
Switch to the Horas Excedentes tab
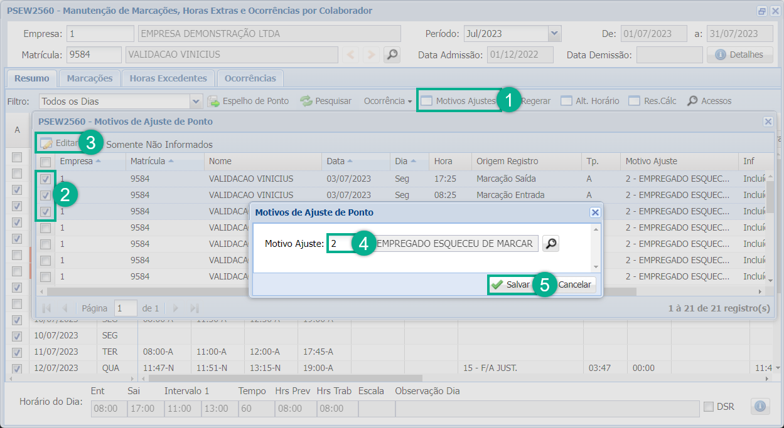click(168, 78)
